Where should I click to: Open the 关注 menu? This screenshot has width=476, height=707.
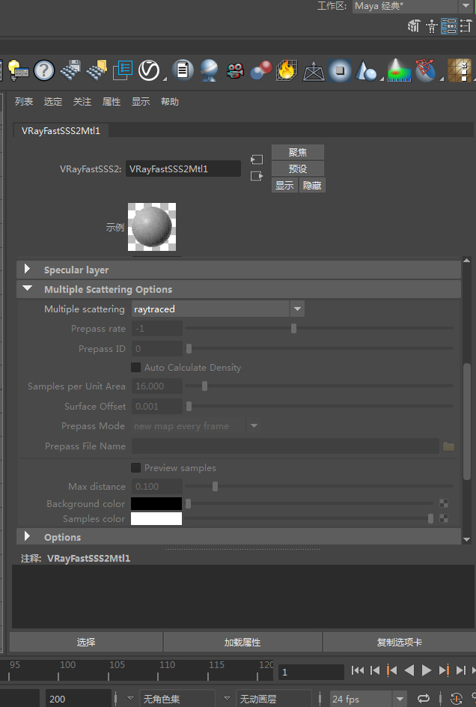[x=82, y=101]
